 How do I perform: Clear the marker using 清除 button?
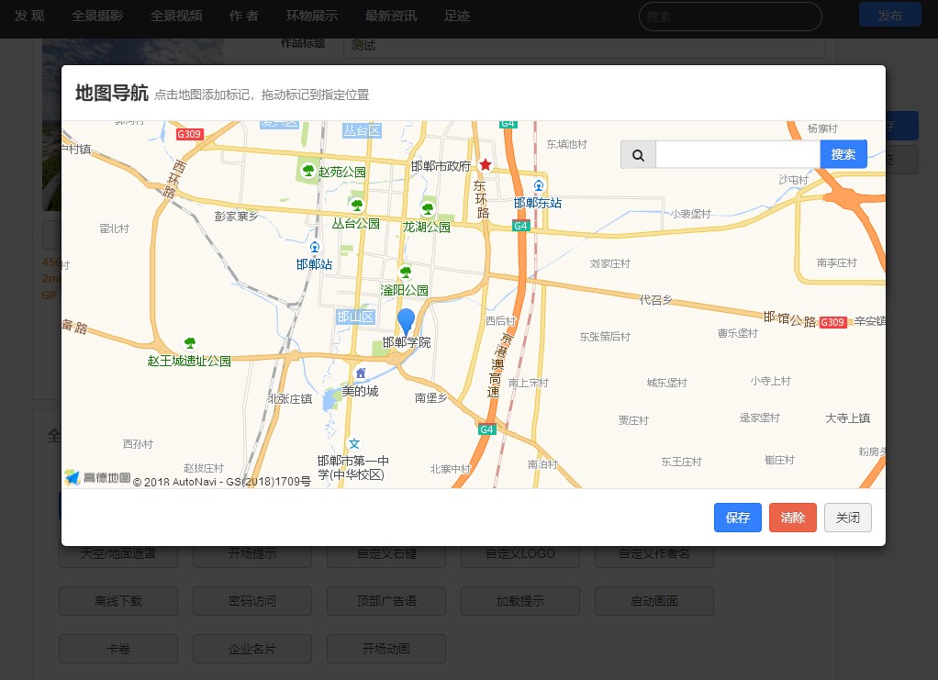point(793,518)
